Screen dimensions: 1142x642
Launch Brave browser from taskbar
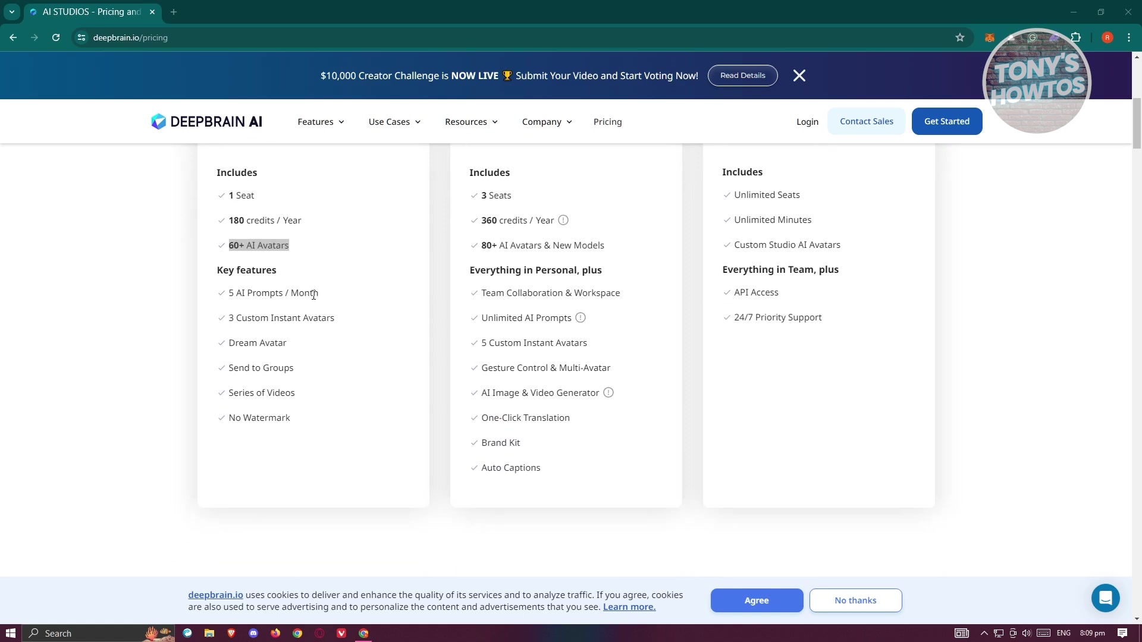click(231, 633)
